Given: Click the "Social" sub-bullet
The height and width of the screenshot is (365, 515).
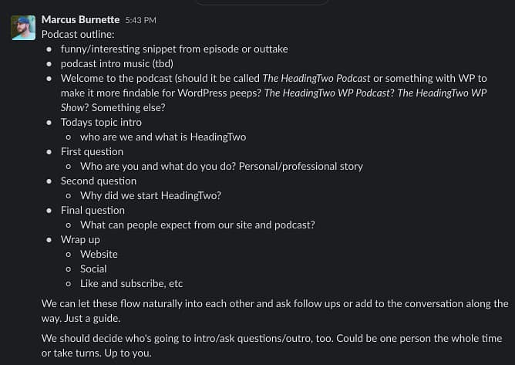Looking at the screenshot, I should pos(93,269).
